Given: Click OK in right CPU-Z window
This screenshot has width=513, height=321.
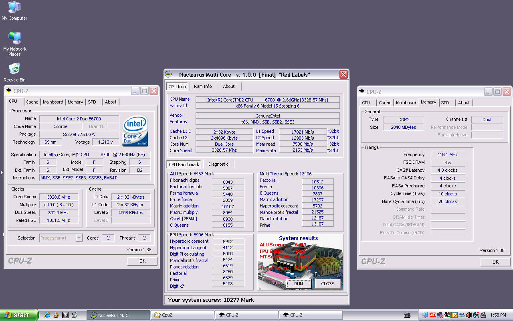Looking at the screenshot, I should click(496, 262).
